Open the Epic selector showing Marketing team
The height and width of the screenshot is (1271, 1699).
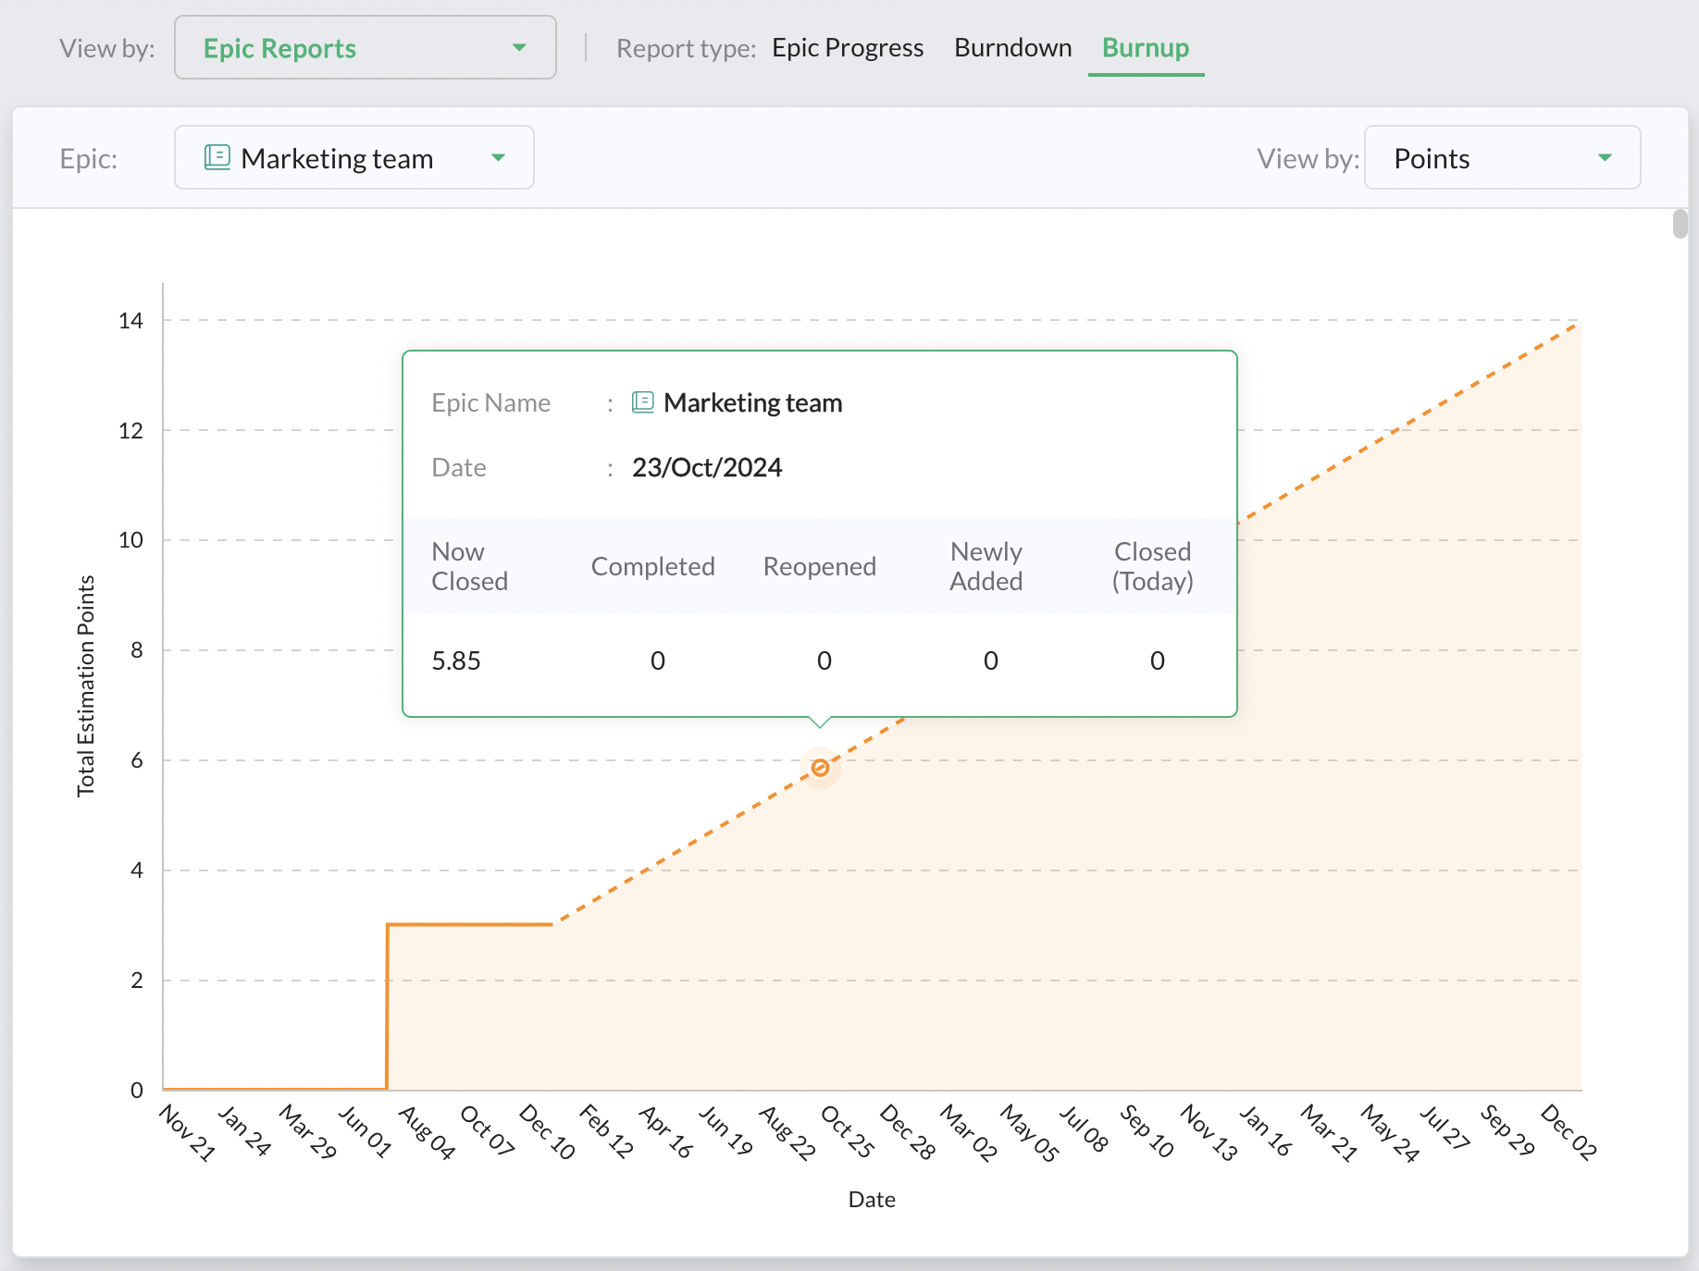point(353,158)
